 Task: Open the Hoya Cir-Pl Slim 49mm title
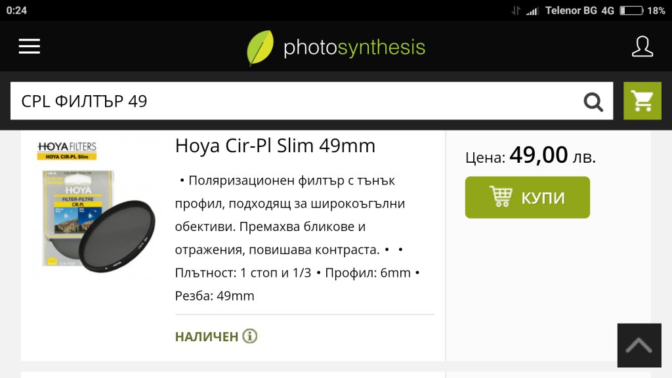pyautogui.click(x=275, y=146)
